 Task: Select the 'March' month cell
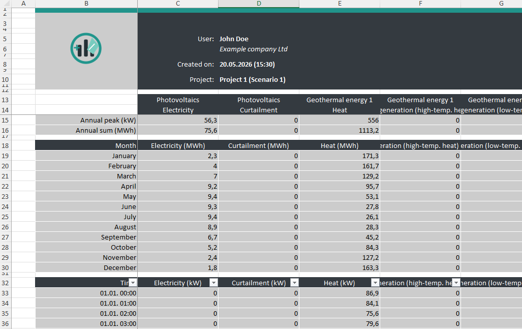(x=86, y=176)
